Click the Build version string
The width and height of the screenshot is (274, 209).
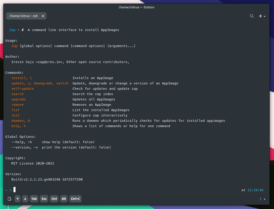[47, 180]
